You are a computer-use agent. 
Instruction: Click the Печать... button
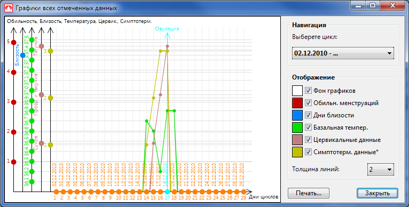tap(309, 193)
